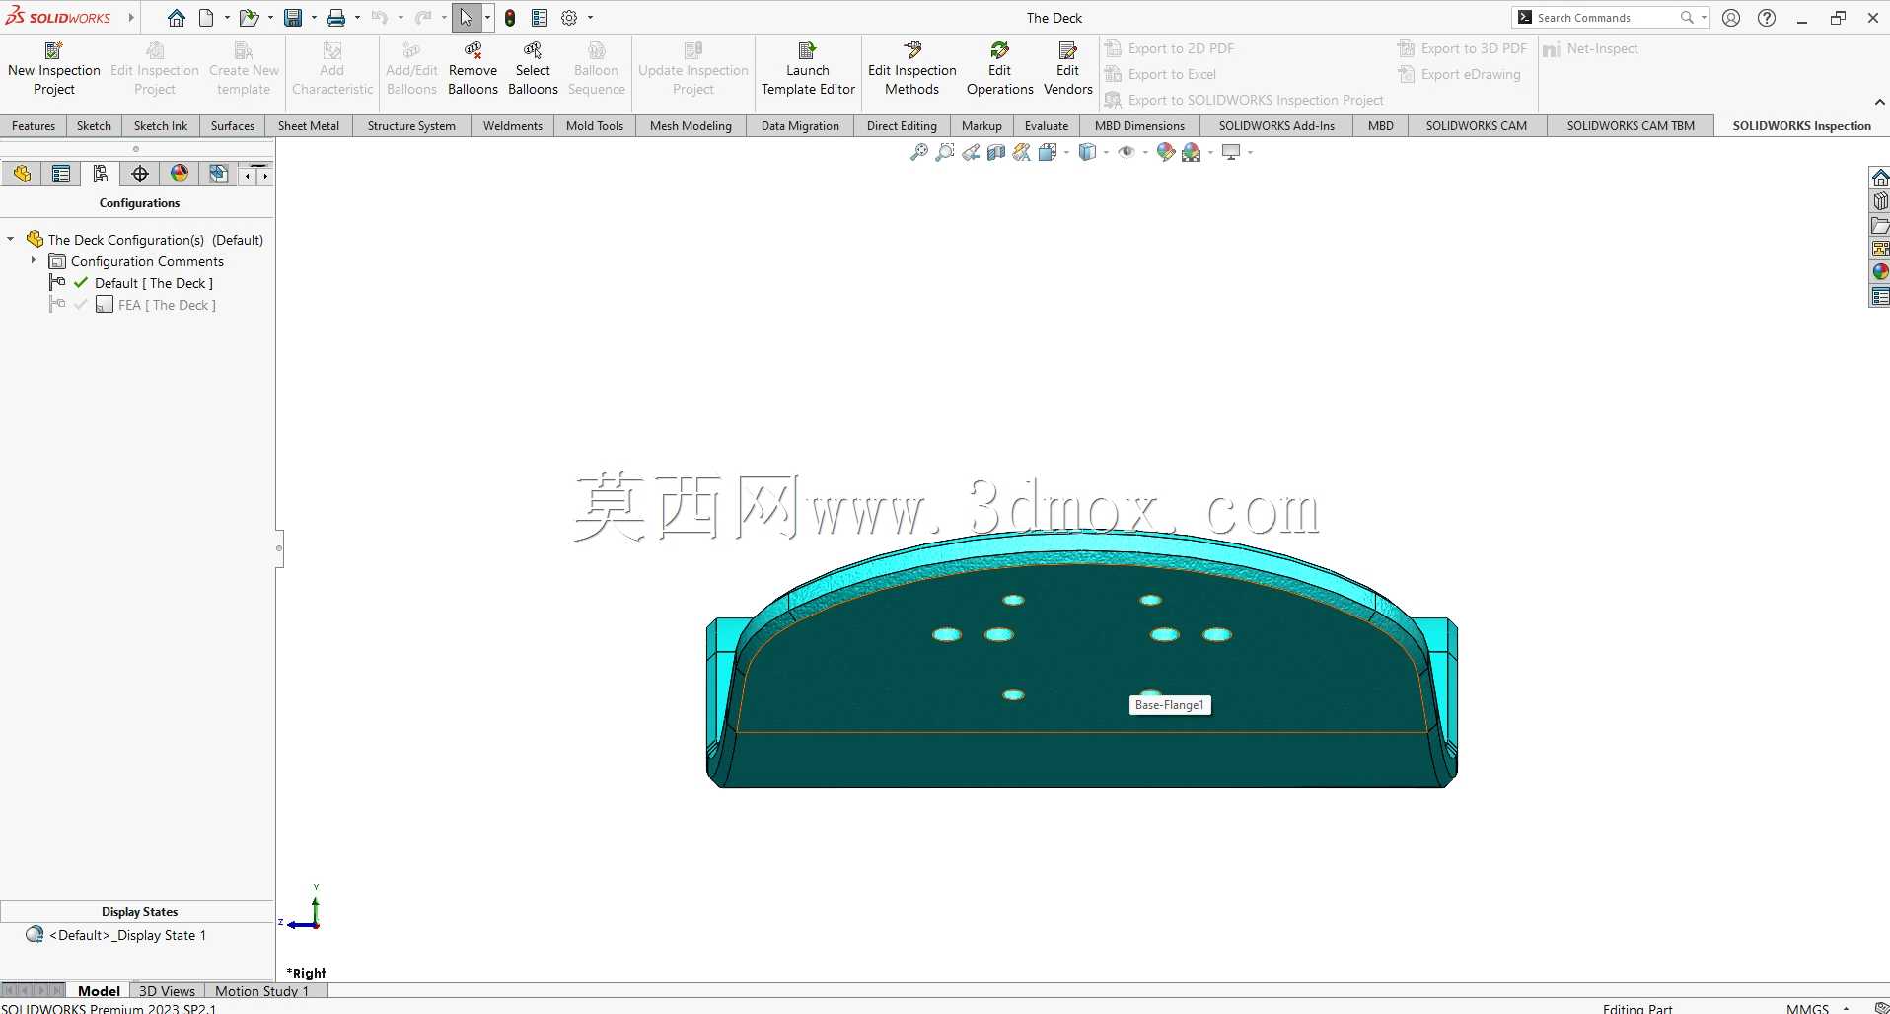
Task: Open the Evaluate tab
Action: tap(1047, 126)
